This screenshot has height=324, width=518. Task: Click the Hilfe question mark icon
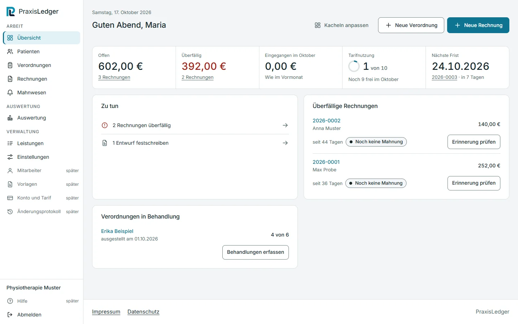10,301
